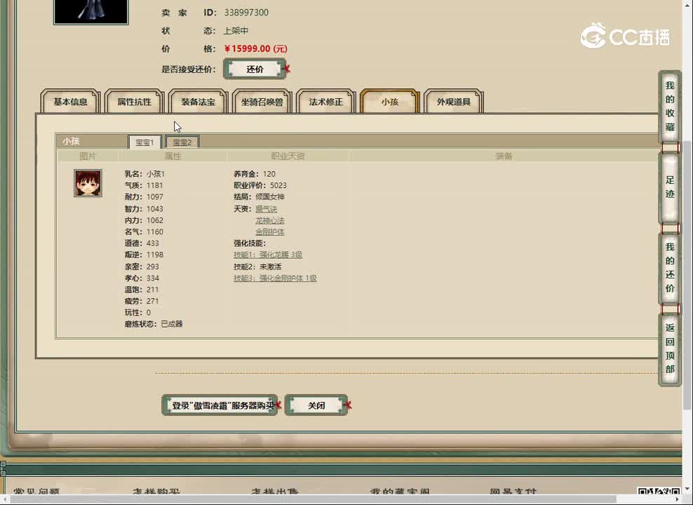Switch to the 宝宝2 sub-tab
Screen dimensions: 693x505
(182, 142)
